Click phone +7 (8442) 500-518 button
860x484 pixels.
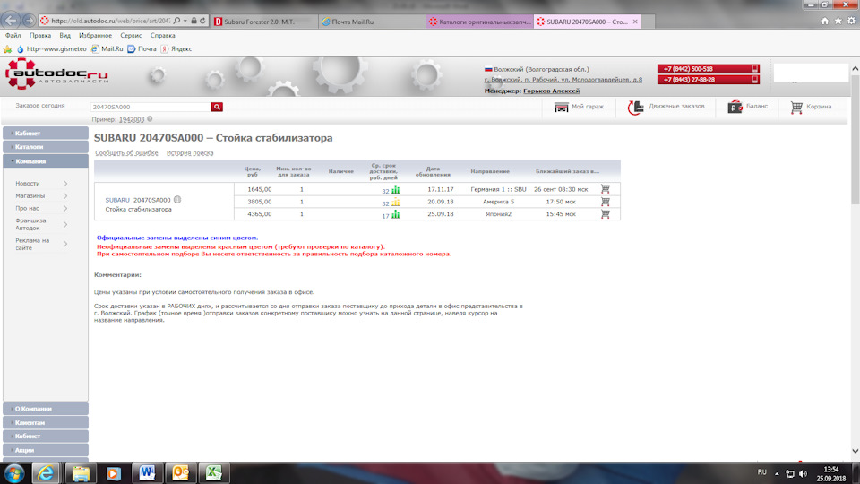708,69
